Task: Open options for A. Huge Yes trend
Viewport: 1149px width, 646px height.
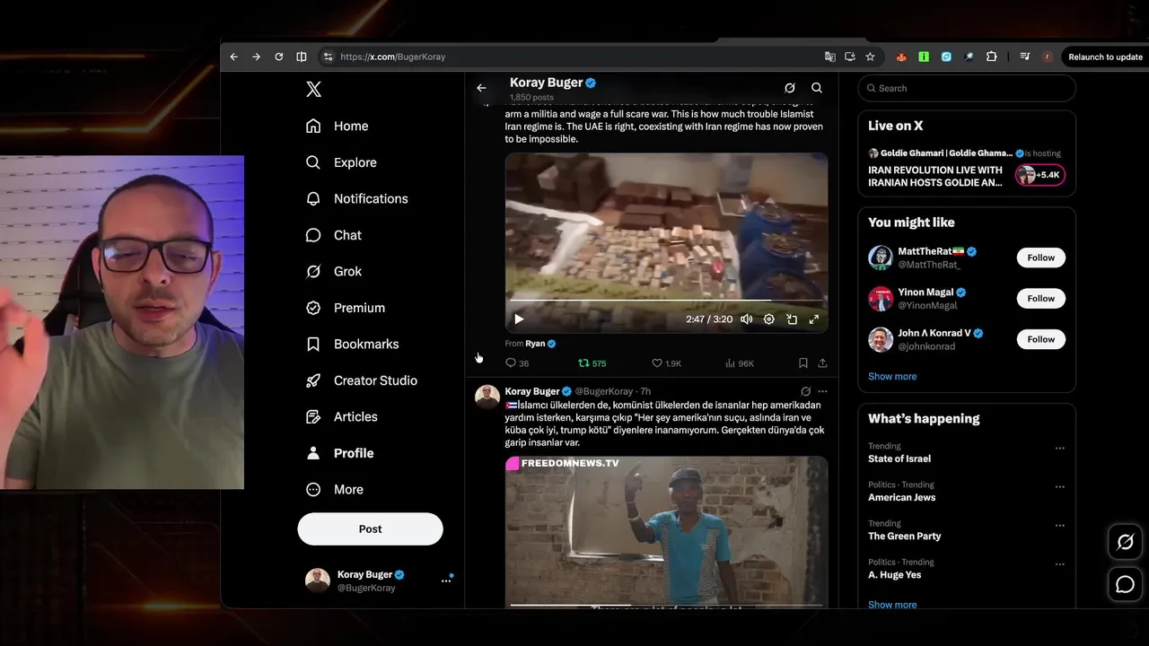Action: [x=1060, y=563]
